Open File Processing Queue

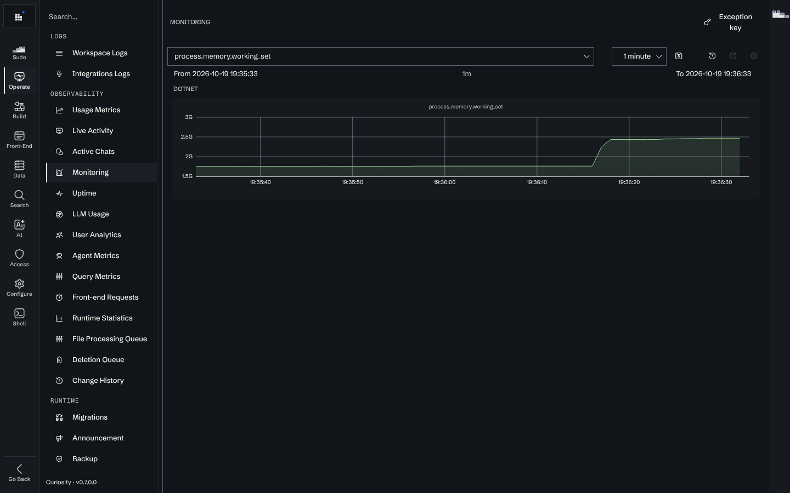click(x=101, y=339)
